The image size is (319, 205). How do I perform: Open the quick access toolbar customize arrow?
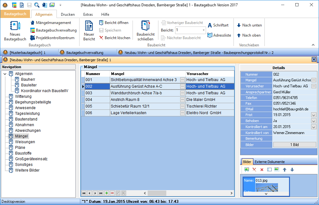[x=60, y=5]
